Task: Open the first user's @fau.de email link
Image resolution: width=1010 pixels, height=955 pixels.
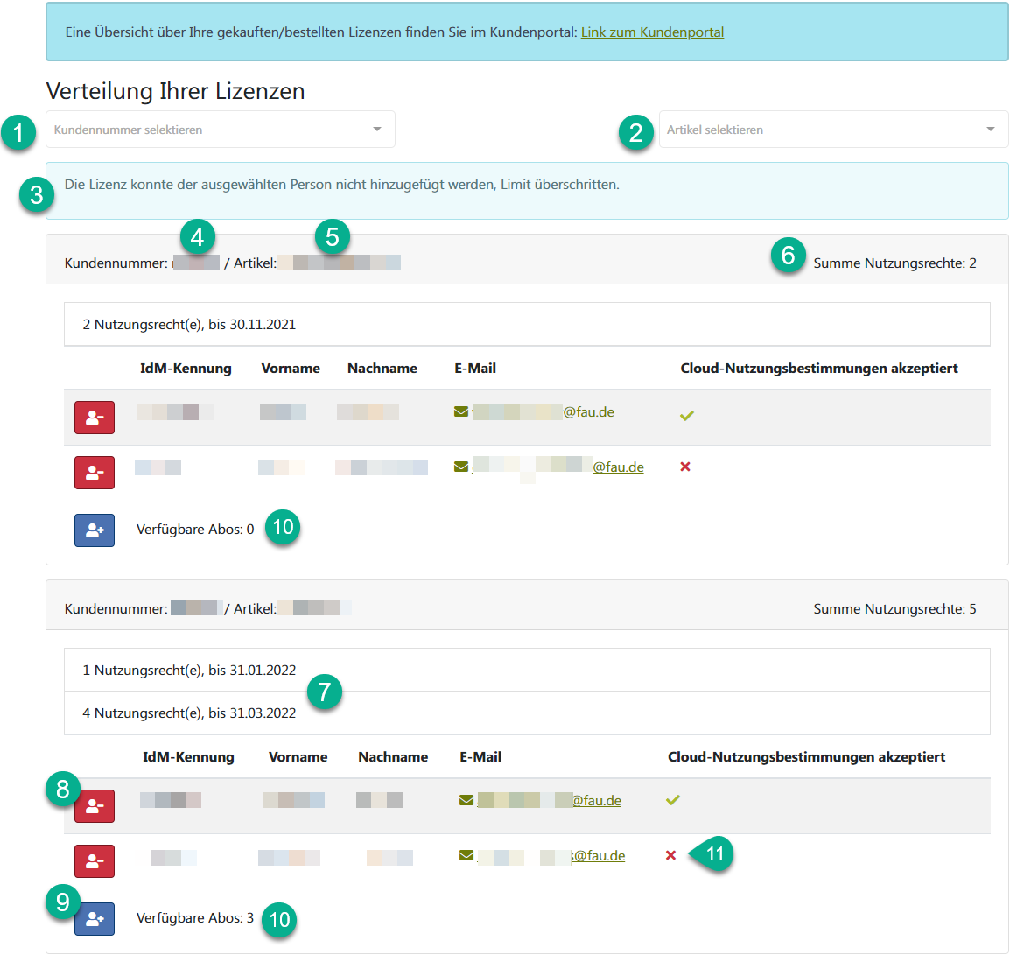Action: point(587,412)
